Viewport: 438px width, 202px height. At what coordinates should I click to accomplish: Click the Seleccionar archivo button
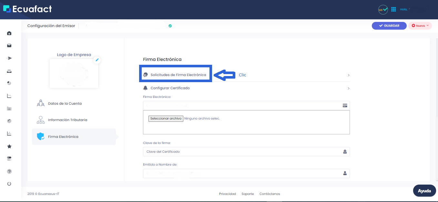pyautogui.click(x=166, y=119)
